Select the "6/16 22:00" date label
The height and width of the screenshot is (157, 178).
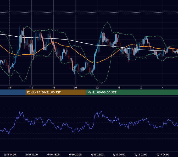[97, 154]
